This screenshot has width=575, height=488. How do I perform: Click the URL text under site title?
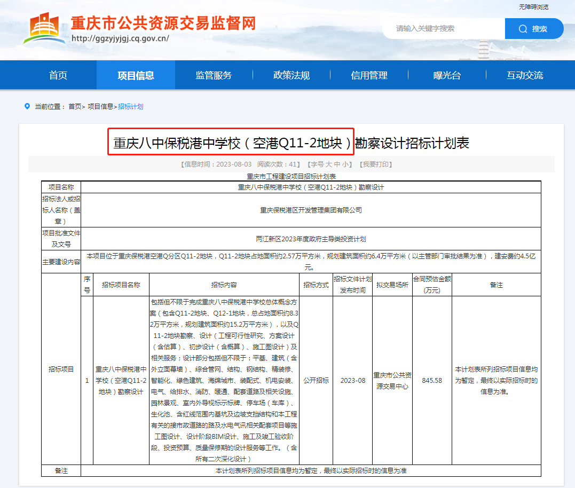120,38
